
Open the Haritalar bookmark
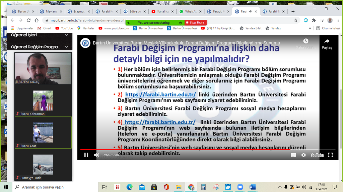tap(85, 28)
